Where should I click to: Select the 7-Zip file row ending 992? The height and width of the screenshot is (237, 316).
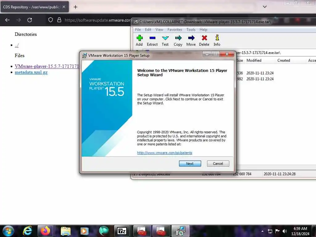[275, 79]
